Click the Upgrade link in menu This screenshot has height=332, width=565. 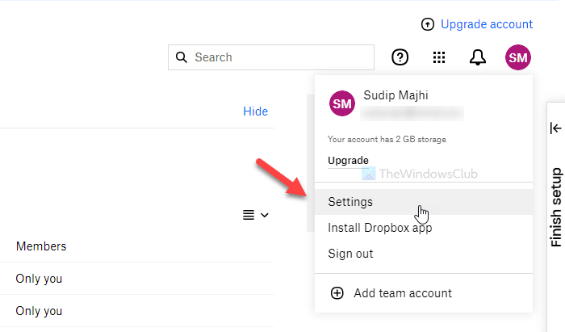pyautogui.click(x=348, y=161)
